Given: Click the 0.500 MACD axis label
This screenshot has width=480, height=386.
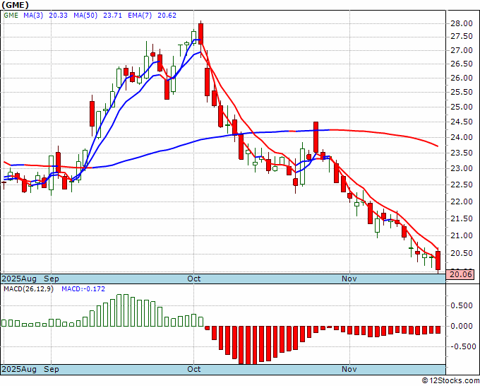Looking at the screenshot, I should [x=463, y=305].
